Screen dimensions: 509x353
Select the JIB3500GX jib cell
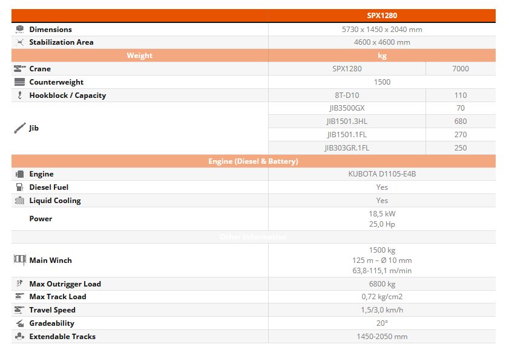tap(347, 108)
